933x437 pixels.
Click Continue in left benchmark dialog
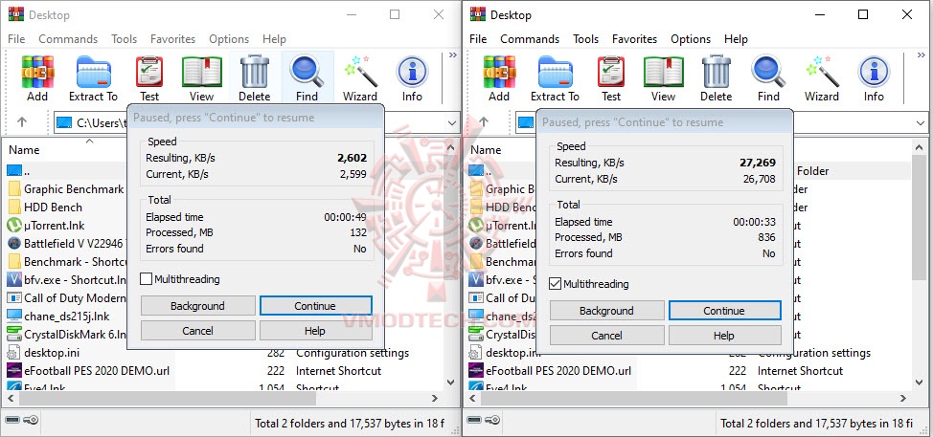[x=315, y=306]
